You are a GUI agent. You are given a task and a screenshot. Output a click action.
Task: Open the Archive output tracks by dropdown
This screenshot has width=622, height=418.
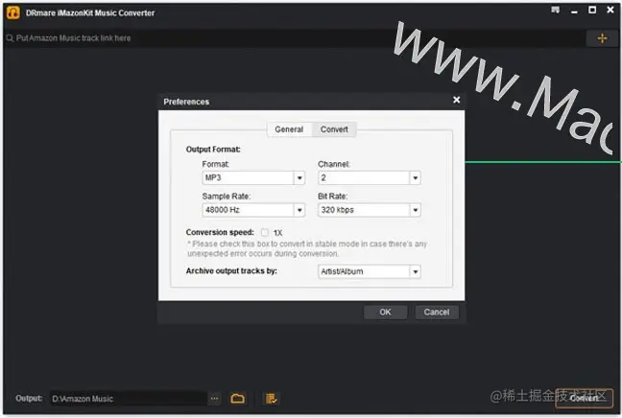(x=369, y=271)
